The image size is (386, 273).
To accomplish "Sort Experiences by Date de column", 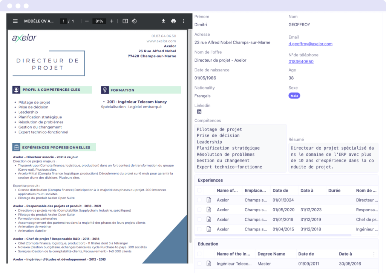I will 280,191.
